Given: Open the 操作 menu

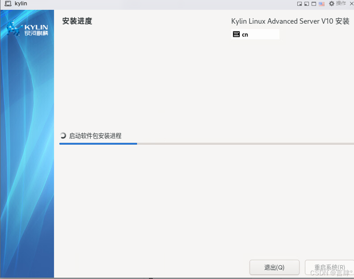Looking at the screenshot, I should (340, 3).
